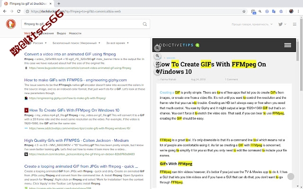Open the blue download circle extension

(x=281, y=11)
